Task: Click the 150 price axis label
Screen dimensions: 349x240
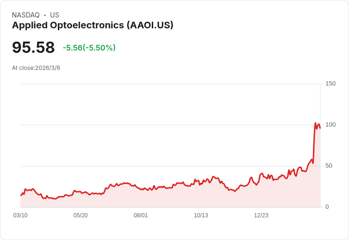Action: coord(331,84)
